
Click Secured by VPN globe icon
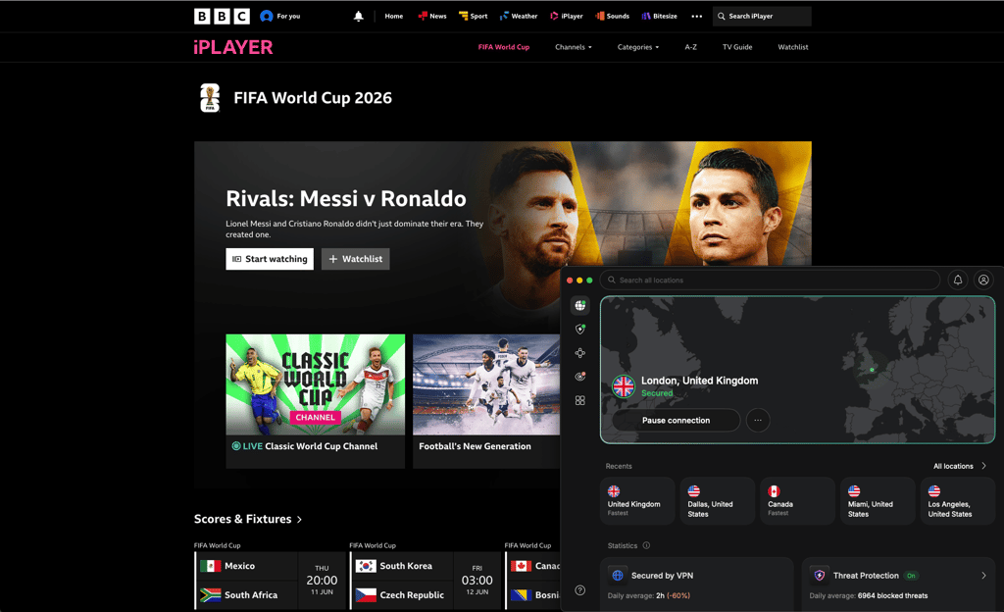point(618,576)
